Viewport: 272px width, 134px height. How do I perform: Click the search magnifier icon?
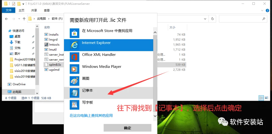[264, 19]
